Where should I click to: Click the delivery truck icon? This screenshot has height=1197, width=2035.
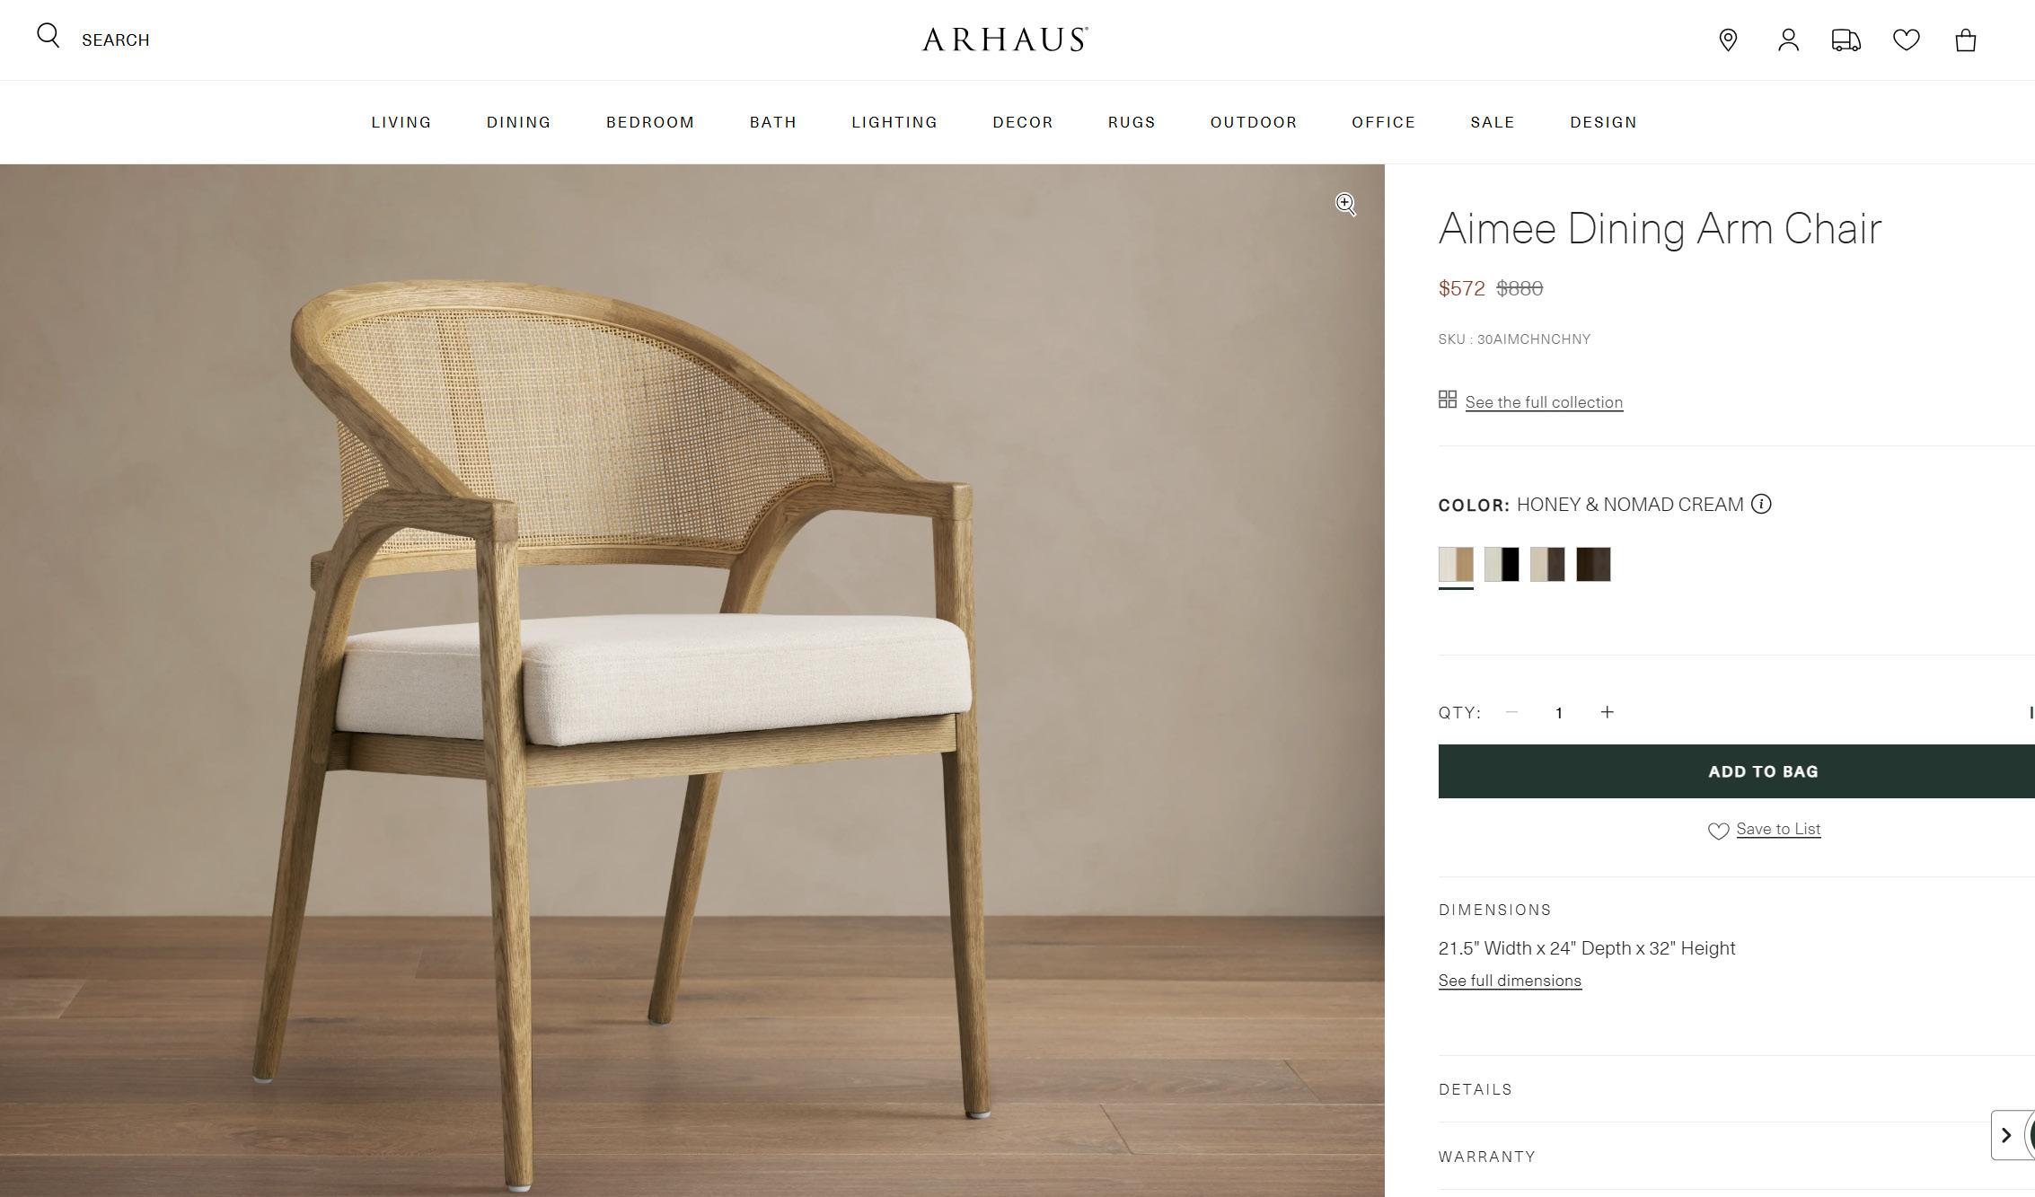pyautogui.click(x=1846, y=40)
